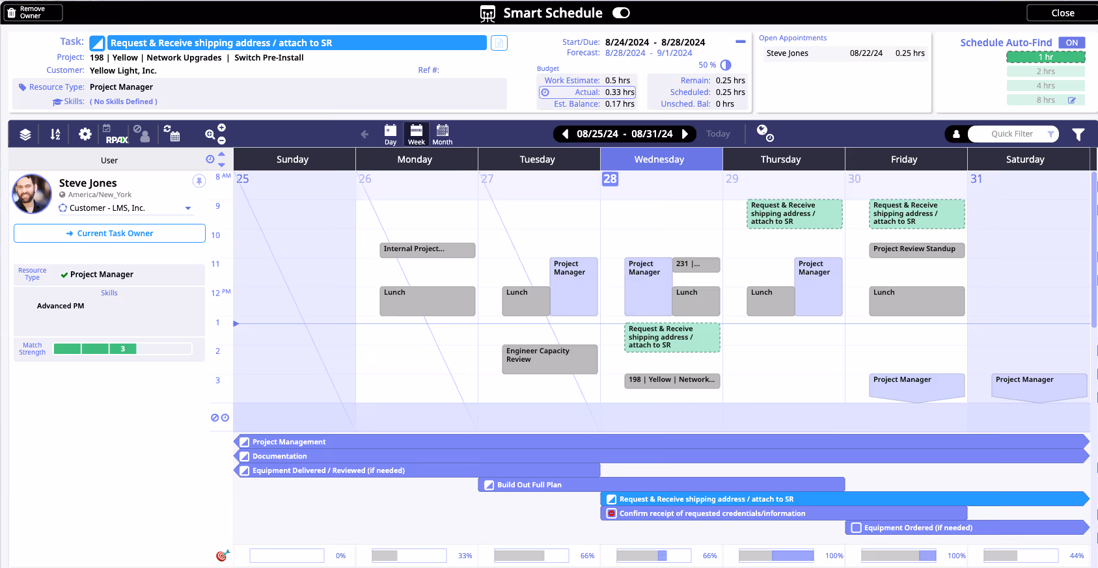Click the down arrow in User header
The image size is (1098, 568).
pyautogui.click(x=221, y=165)
